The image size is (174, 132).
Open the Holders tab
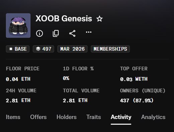point(67,117)
